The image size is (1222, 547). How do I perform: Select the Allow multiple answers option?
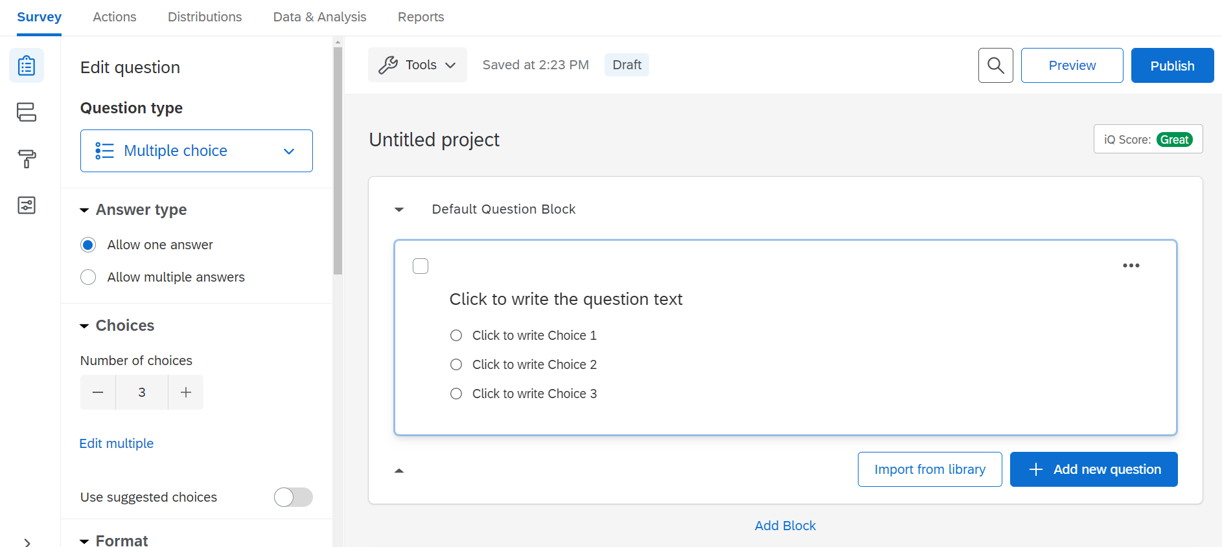point(89,277)
